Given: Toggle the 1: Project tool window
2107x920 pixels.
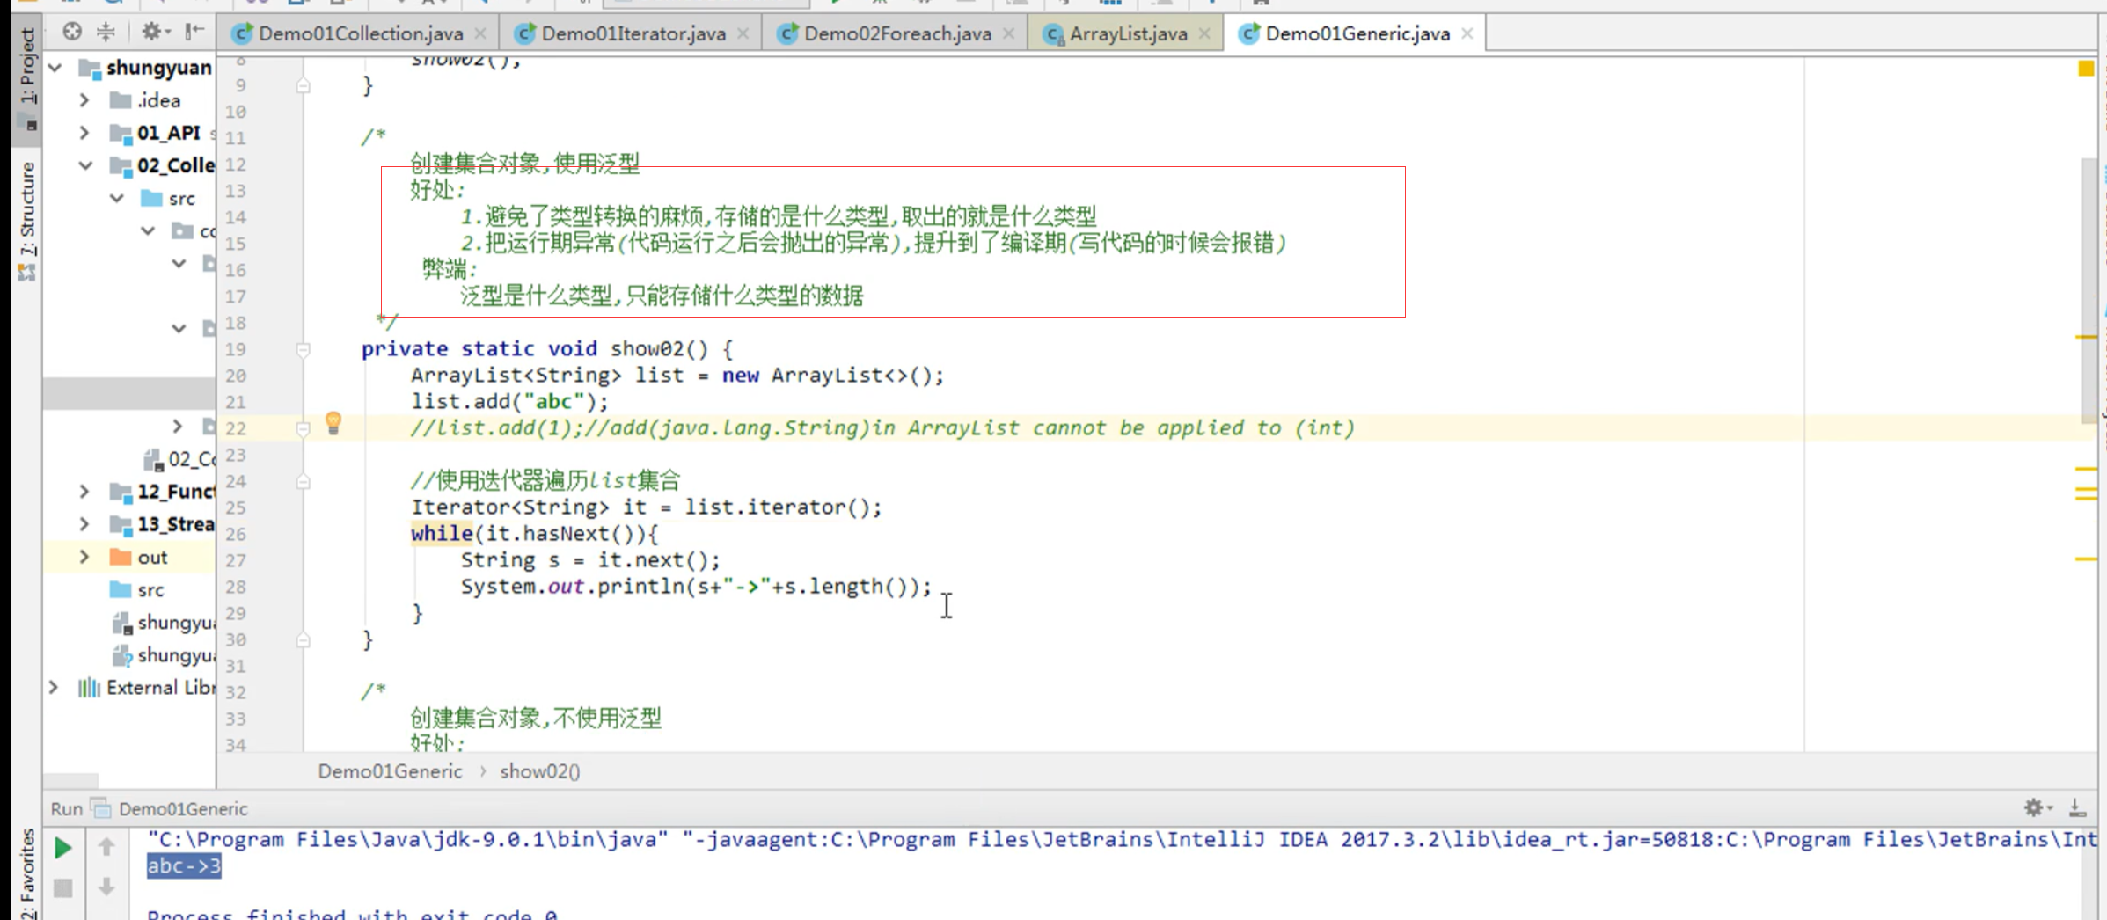Looking at the screenshot, I should tap(27, 79).
